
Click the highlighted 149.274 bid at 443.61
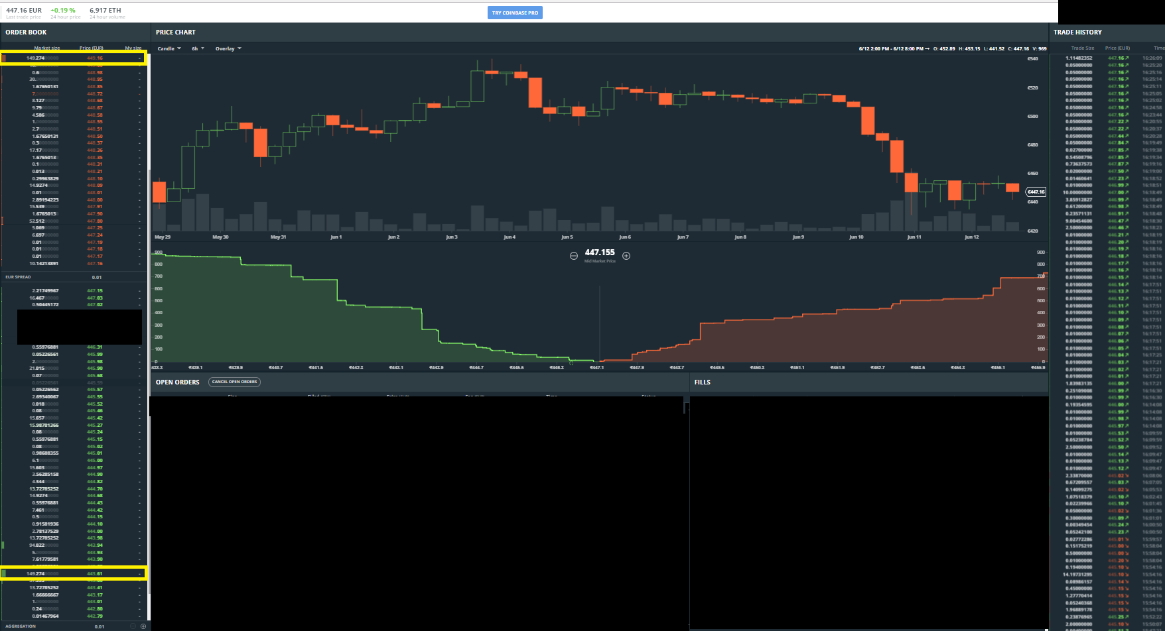pyautogui.click(x=73, y=573)
